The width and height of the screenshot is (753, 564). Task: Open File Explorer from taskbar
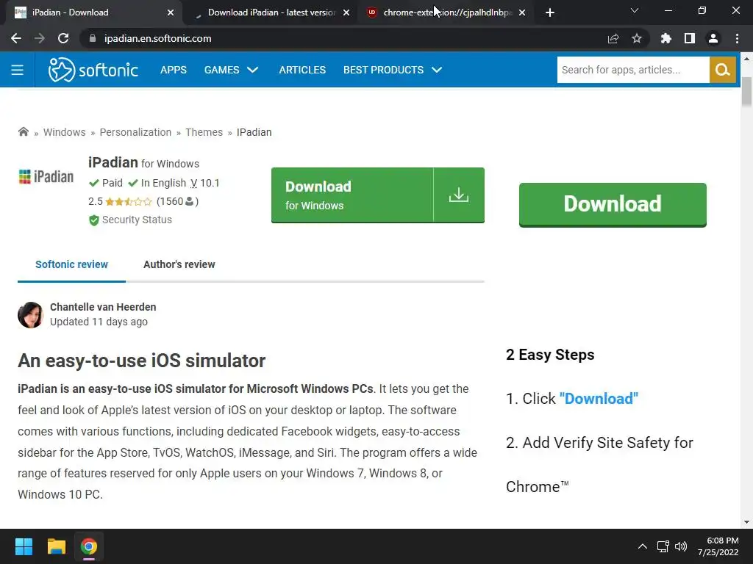(x=56, y=546)
